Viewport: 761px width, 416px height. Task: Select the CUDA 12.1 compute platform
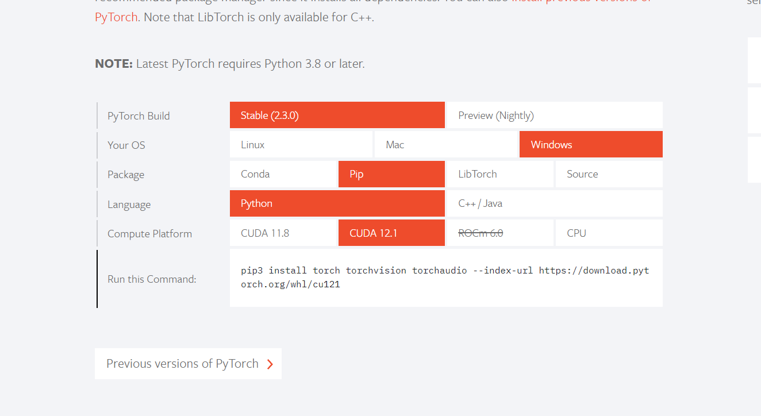pos(391,233)
